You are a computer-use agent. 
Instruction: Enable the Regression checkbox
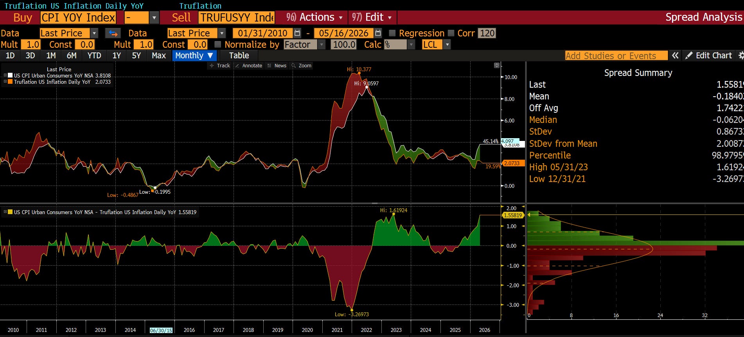coord(392,33)
